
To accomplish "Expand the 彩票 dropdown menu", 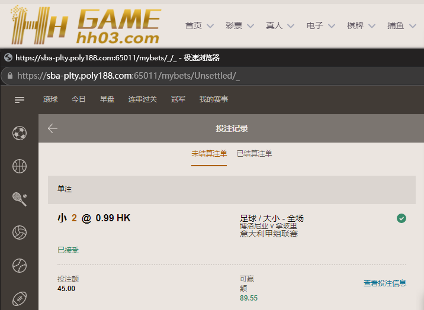I will click(239, 25).
